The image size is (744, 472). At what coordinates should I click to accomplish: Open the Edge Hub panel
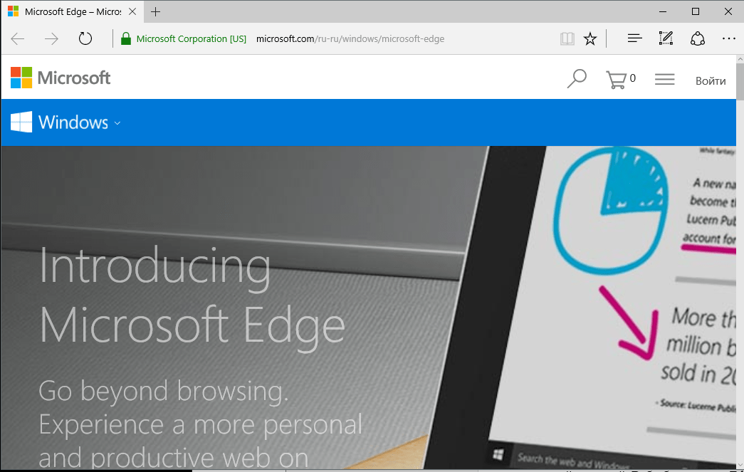tap(634, 38)
